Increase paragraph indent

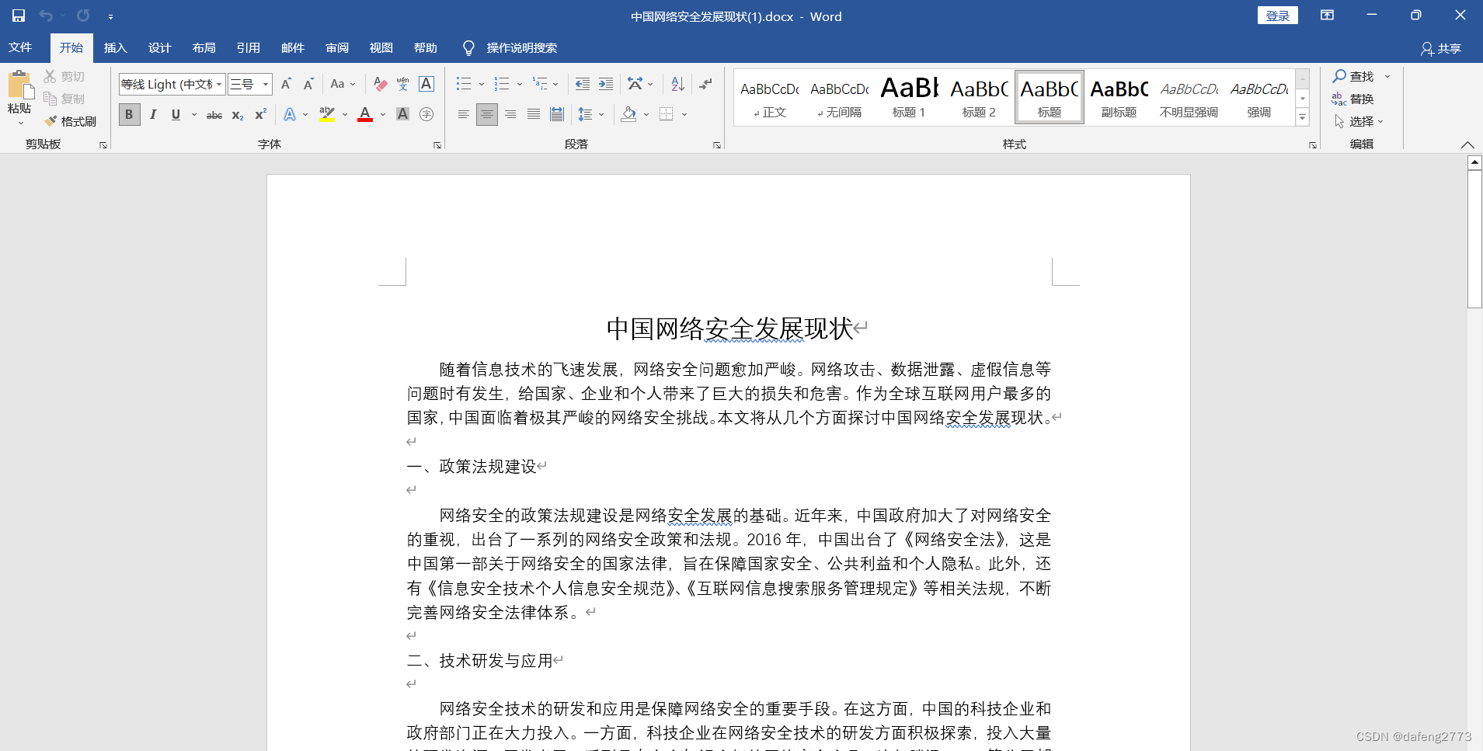pos(606,84)
